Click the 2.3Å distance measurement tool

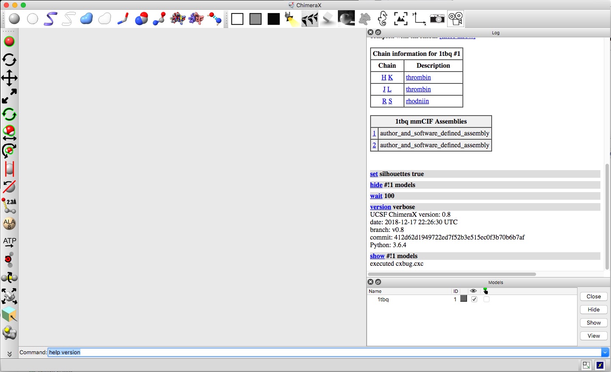[x=9, y=206]
